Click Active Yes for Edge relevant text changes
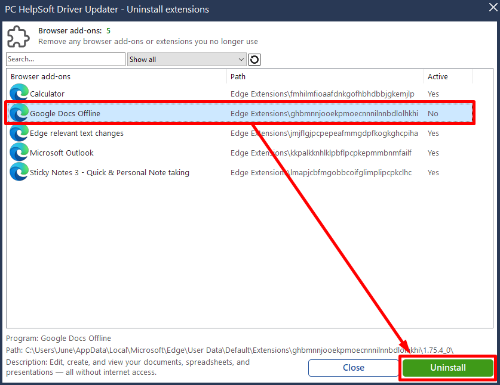Viewport: 500px width, 385px height. 433,133
